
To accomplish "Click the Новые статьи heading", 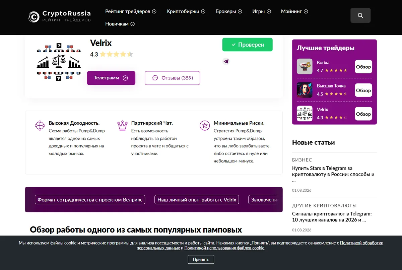I will [314, 142].
